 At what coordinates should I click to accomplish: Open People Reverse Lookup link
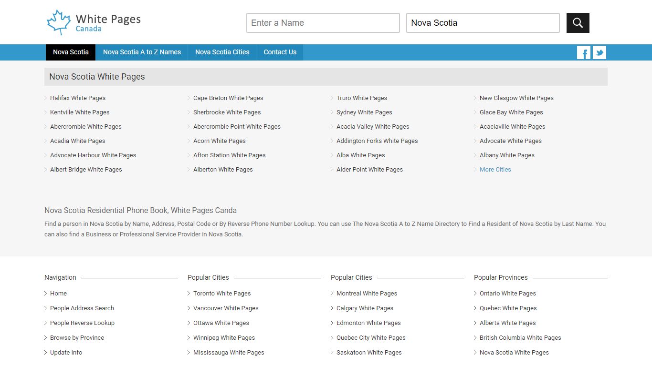(82, 323)
